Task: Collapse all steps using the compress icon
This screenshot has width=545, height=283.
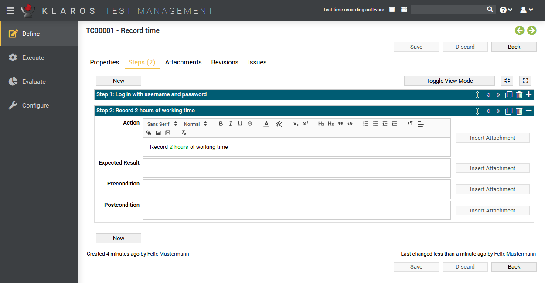Action: [507, 81]
